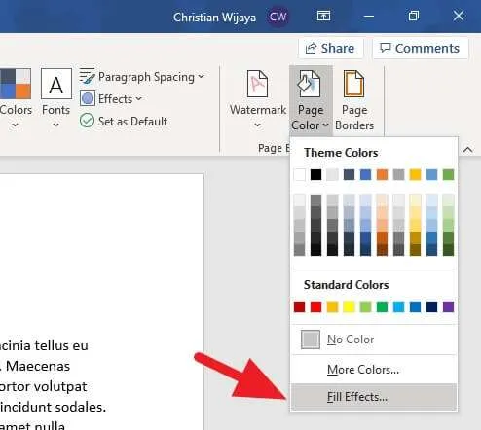Viewport: 481px width, 430px height.
Task: Click the Effects circle icon
Action: coord(88,98)
